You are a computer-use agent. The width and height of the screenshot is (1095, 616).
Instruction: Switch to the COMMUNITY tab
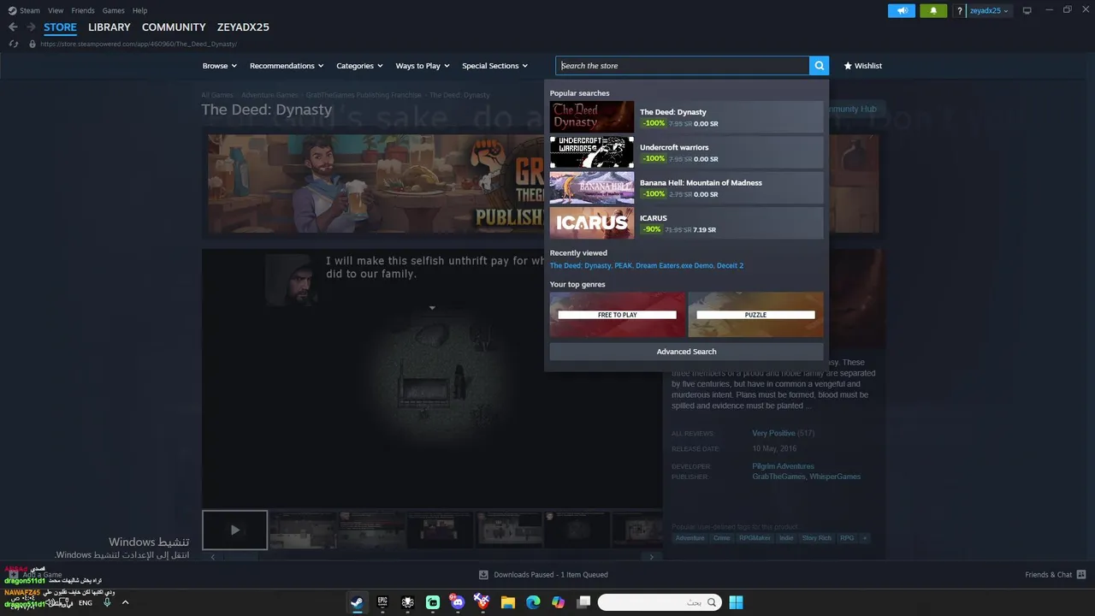click(174, 27)
